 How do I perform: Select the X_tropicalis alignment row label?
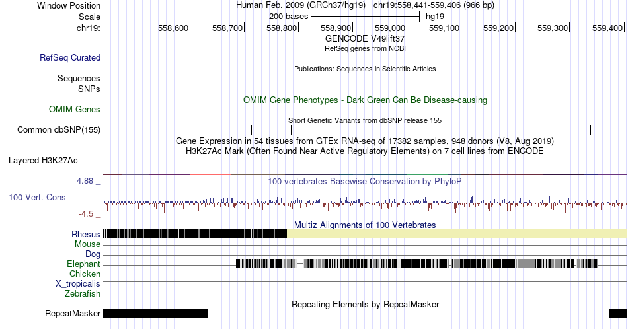click(x=78, y=284)
